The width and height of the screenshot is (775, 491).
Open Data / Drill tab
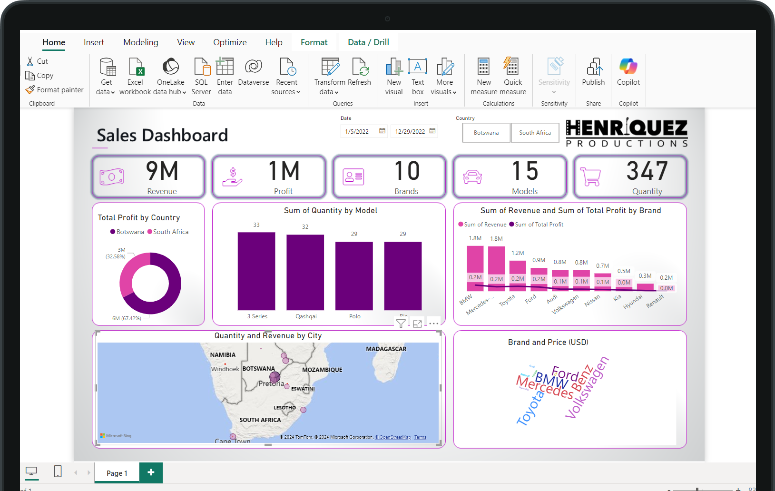point(368,42)
